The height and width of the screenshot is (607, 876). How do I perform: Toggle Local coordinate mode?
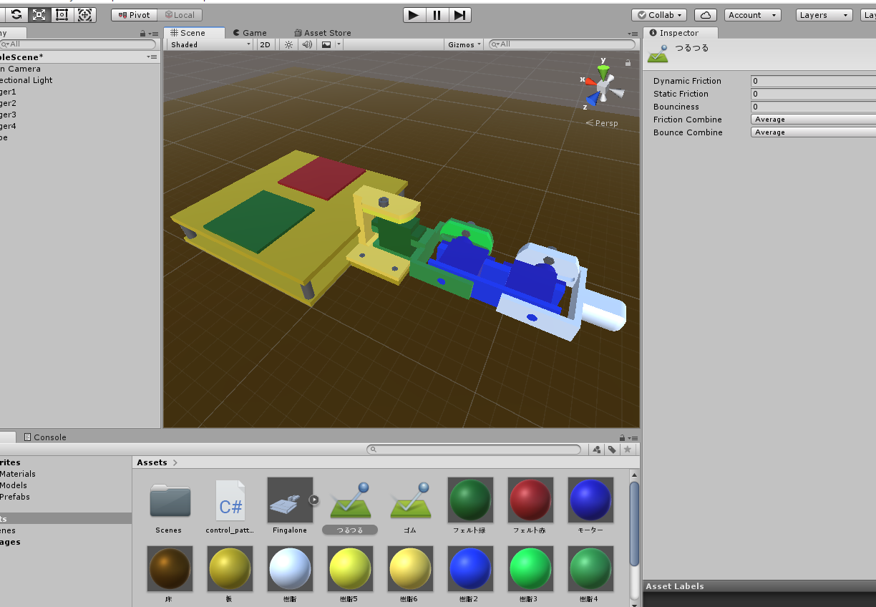[x=180, y=14]
